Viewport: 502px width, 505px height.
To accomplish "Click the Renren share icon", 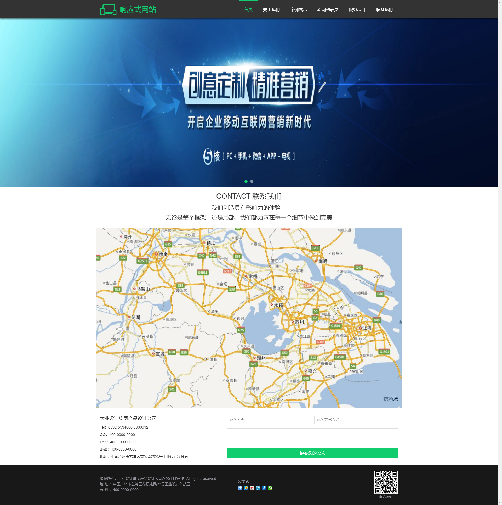I will point(264,487).
